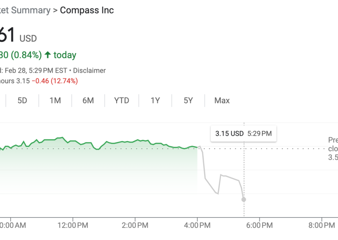Switch to the 1Y chart view
The image size is (338, 240).
coord(155,101)
